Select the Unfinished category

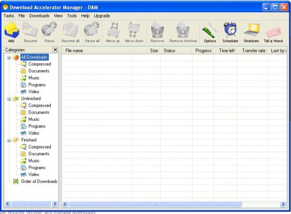tap(31, 99)
